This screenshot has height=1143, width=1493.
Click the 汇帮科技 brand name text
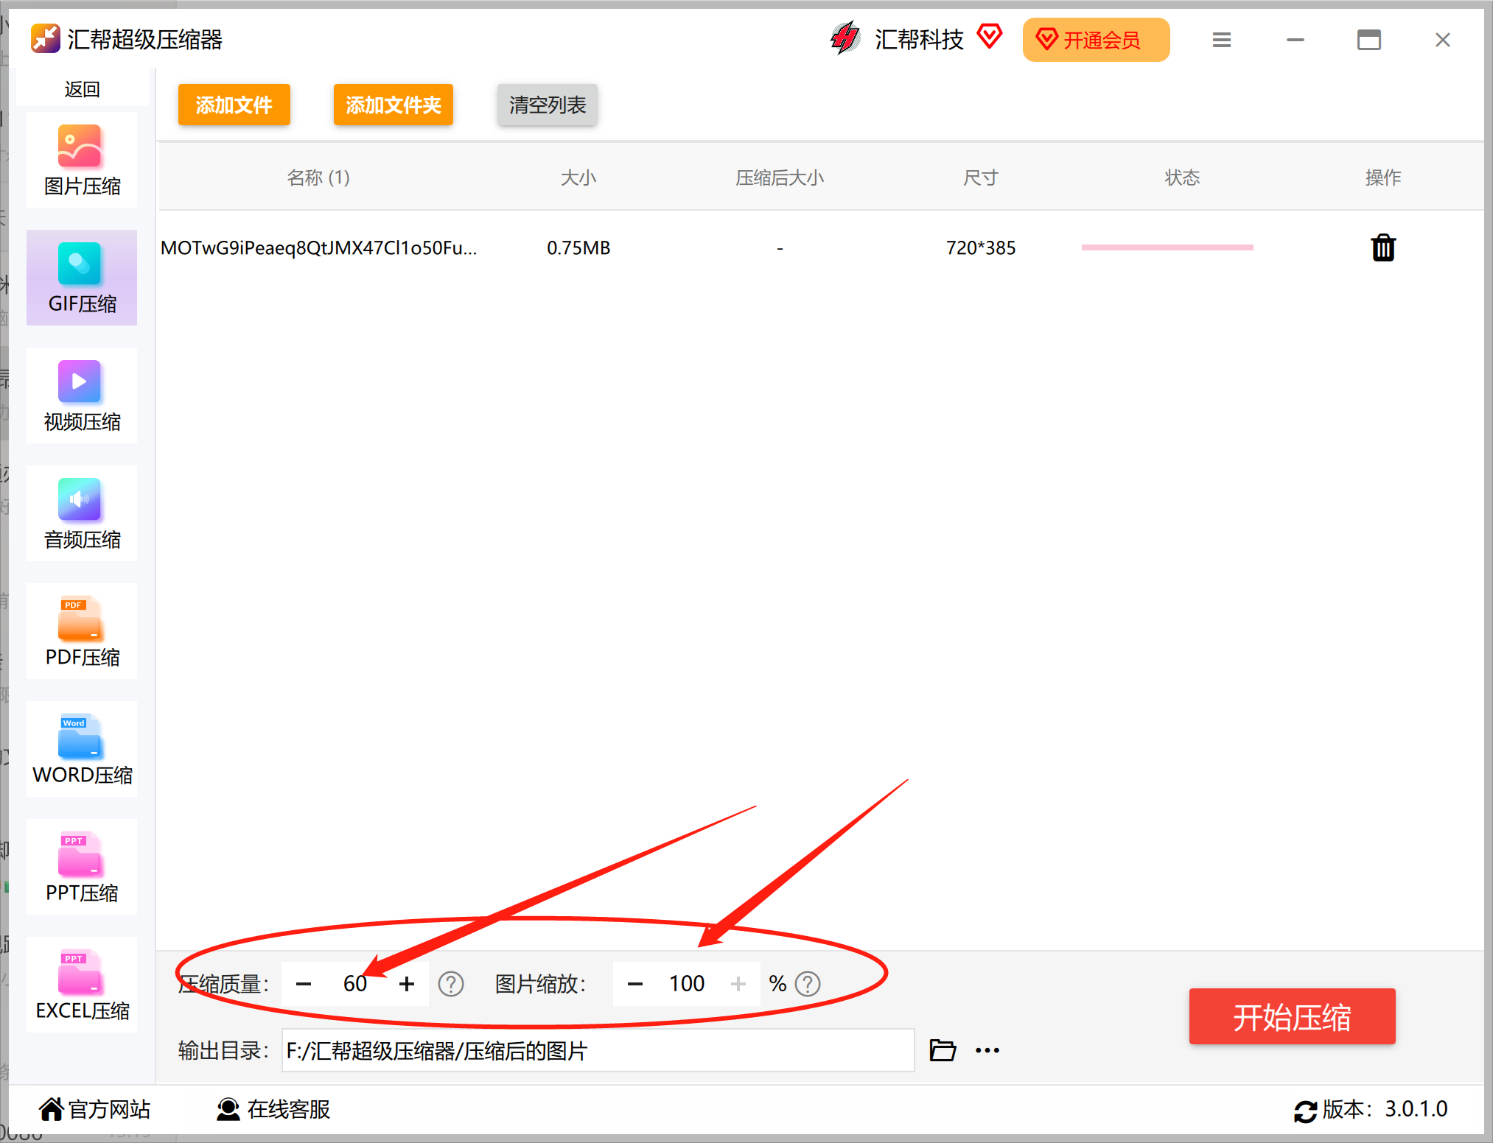[919, 39]
